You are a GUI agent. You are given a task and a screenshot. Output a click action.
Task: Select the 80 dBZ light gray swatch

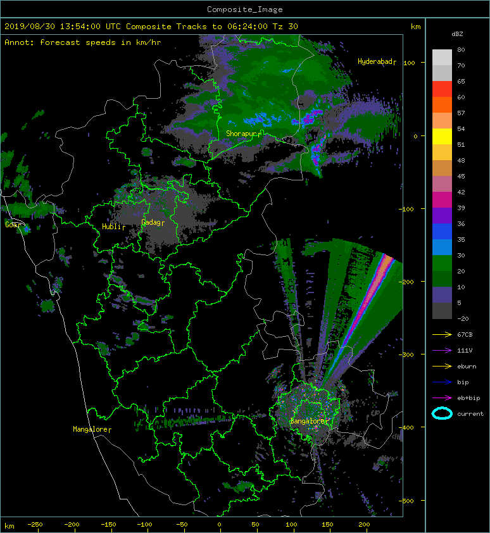click(x=442, y=57)
